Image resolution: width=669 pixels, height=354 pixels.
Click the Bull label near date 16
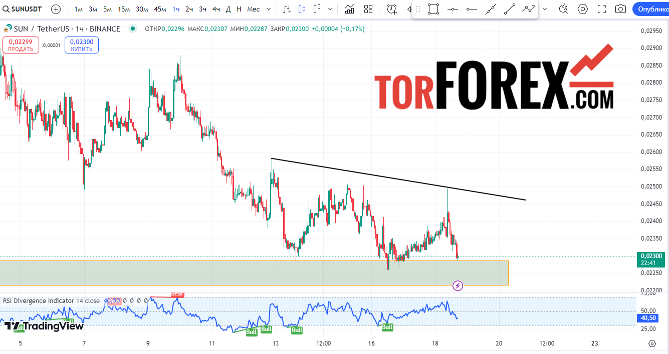387,327
